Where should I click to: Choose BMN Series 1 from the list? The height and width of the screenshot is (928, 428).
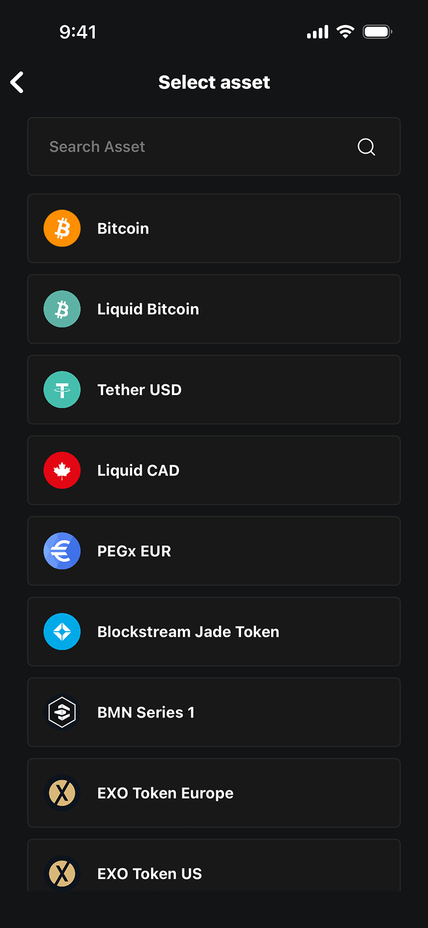point(214,712)
